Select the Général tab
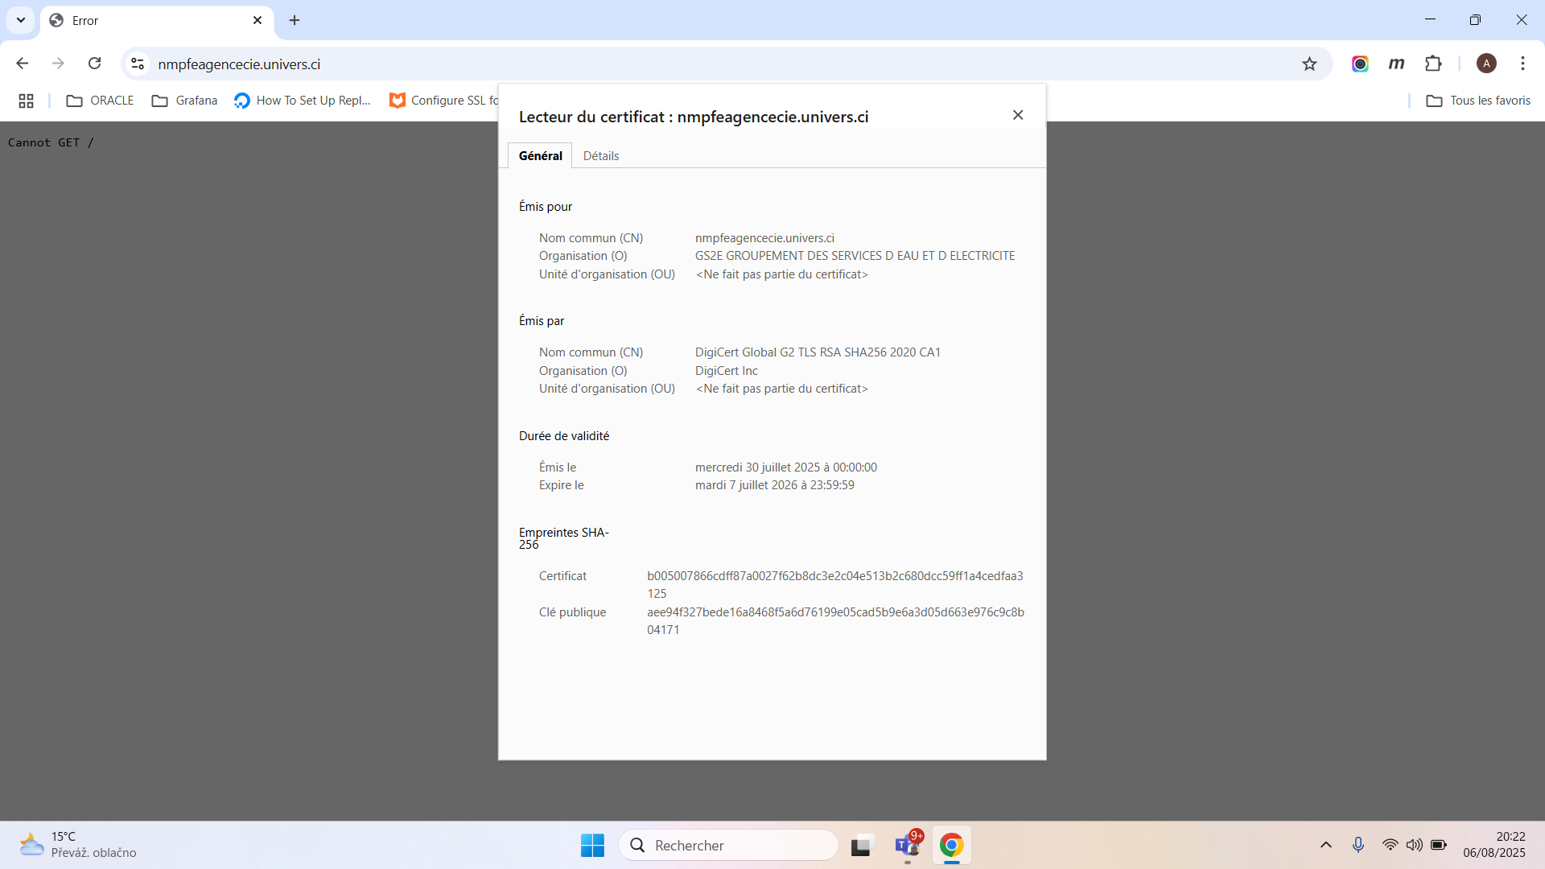1545x869 pixels. coord(540,156)
